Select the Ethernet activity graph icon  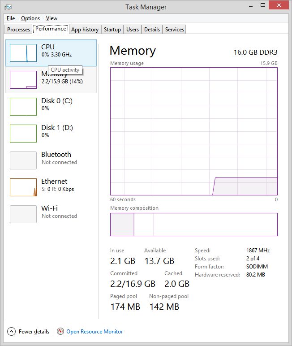click(23, 187)
